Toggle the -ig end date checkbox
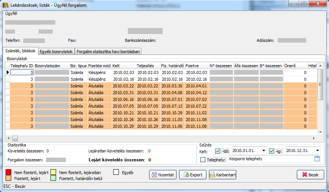The image size is (329, 192). [272, 151]
